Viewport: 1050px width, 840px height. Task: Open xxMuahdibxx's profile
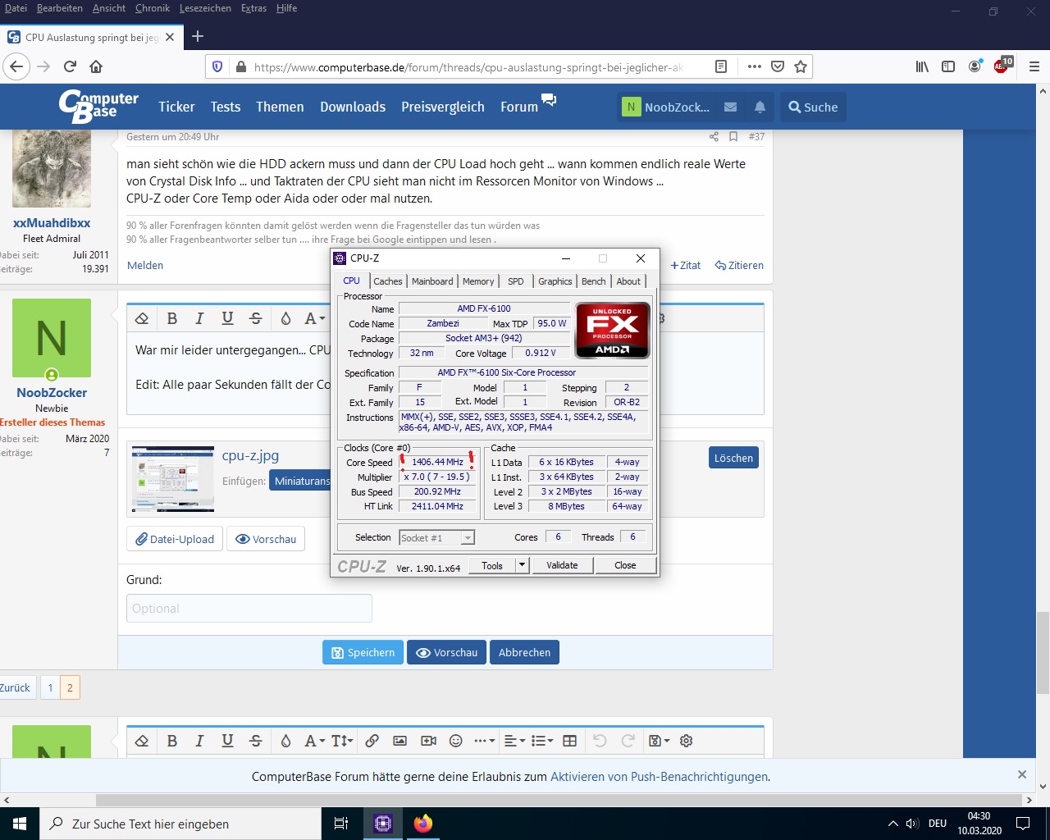52,222
